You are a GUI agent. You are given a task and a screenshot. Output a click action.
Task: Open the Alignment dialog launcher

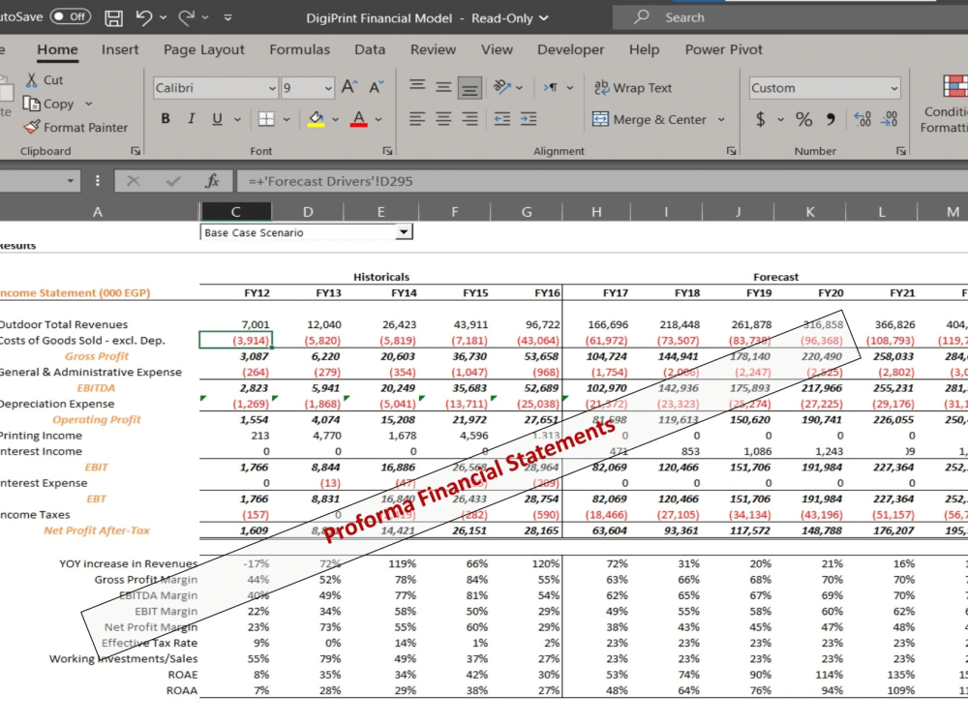(731, 151)
